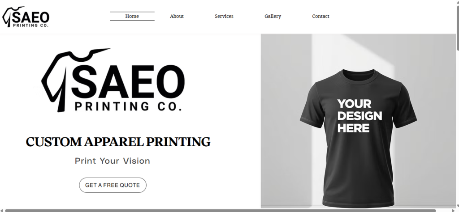The width and height of the screenshot is (459, 212).
Task: Open the Home navigation item
Action: (x=132, y=17)
